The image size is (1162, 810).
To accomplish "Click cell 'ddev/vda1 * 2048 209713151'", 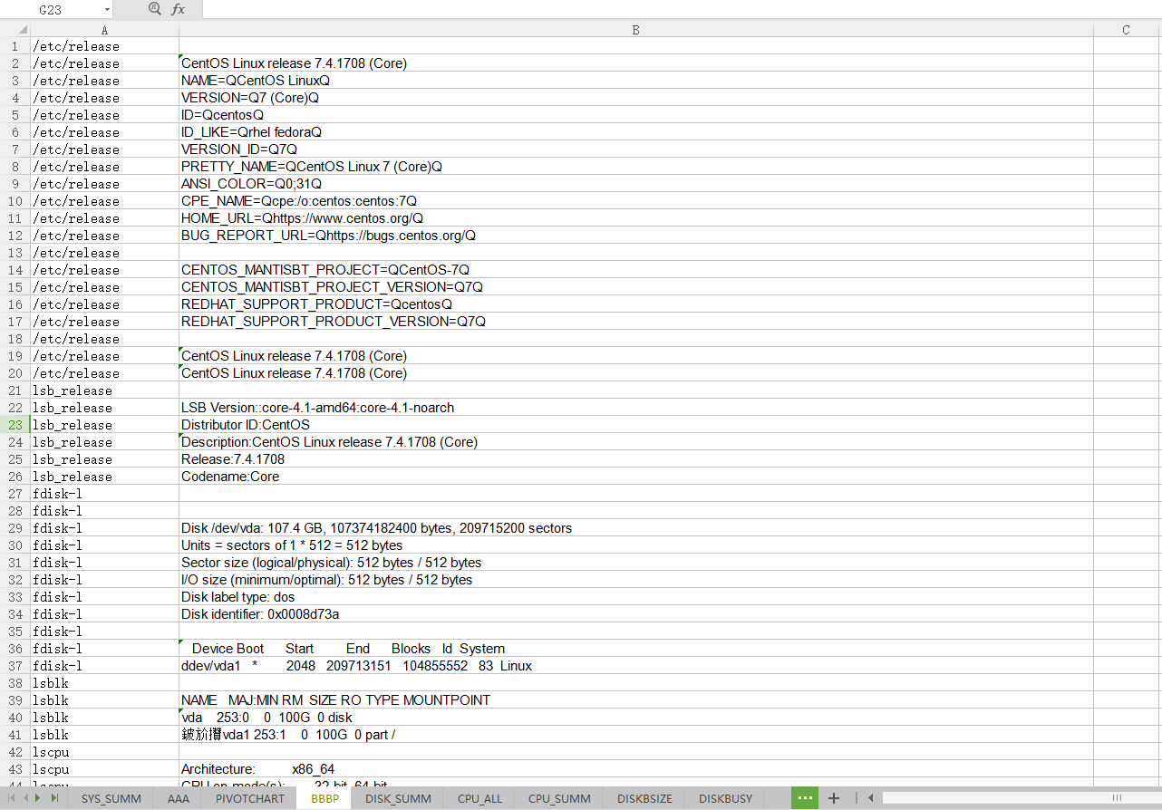I will click(636, 666).
